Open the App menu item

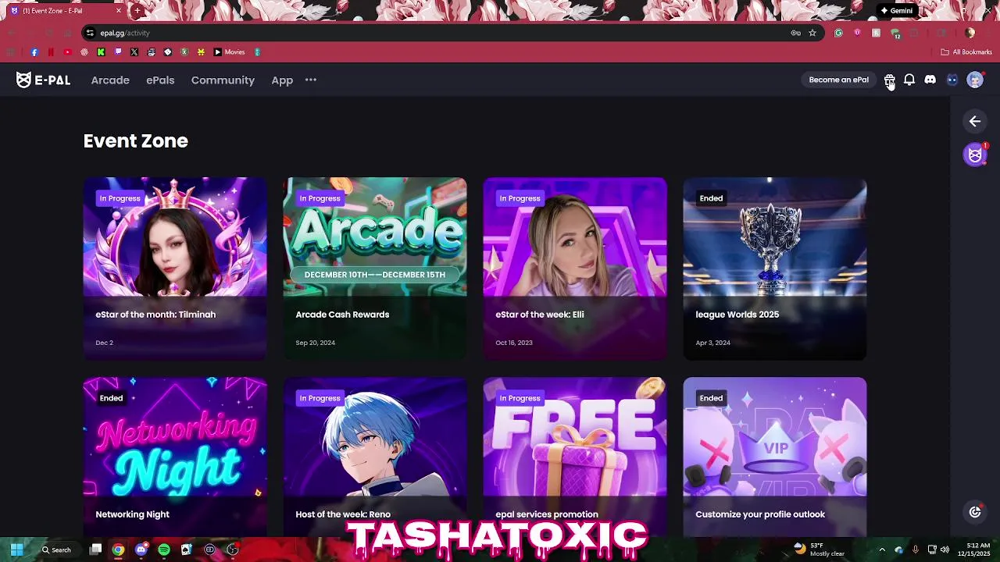click(282, 80)
